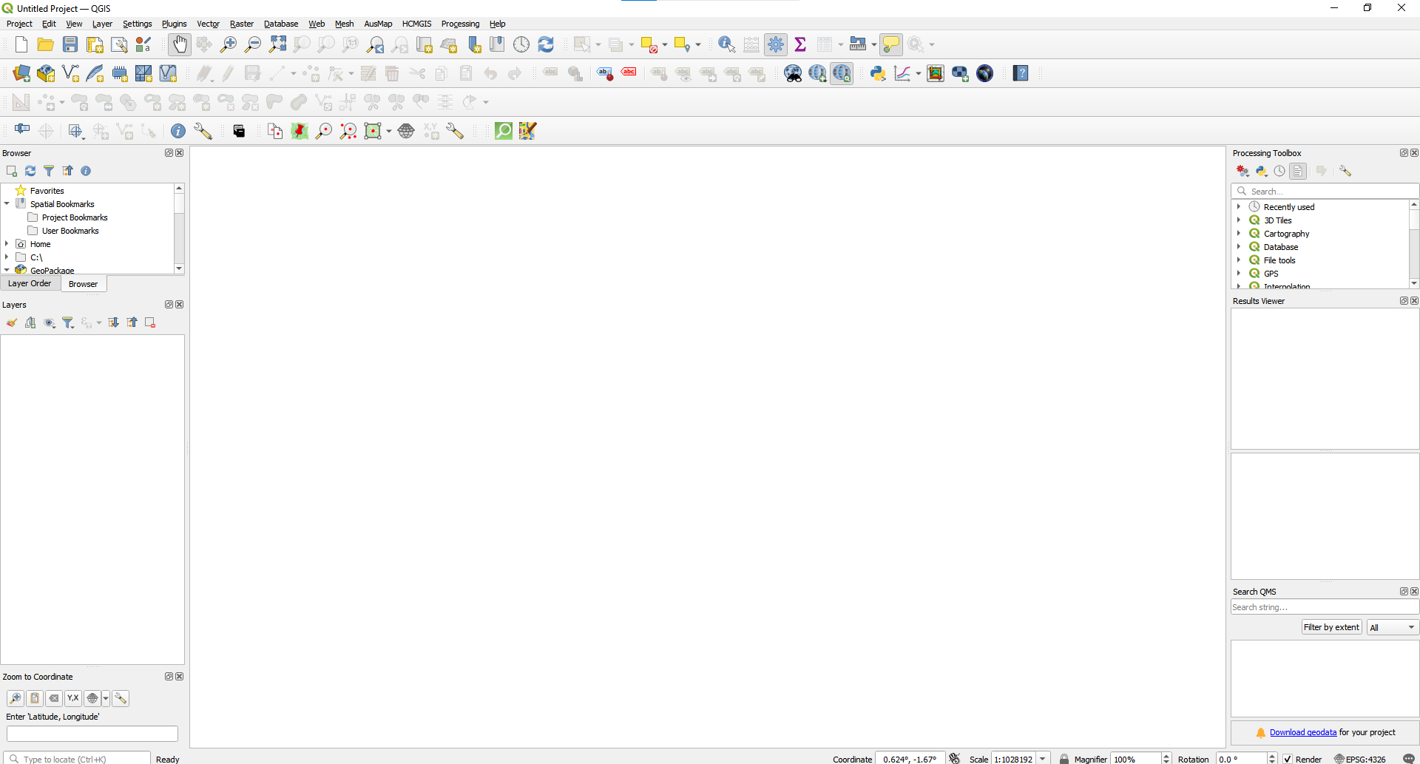The height and width of the screenshot is (764, 1420).
Task: Toggle the scale lock padlock
Action: pyautogui.click(x=1064, y=759)
